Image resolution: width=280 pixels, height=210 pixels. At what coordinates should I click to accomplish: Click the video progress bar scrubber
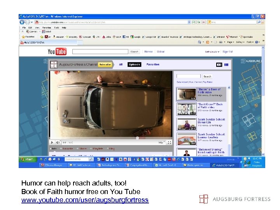137,138
